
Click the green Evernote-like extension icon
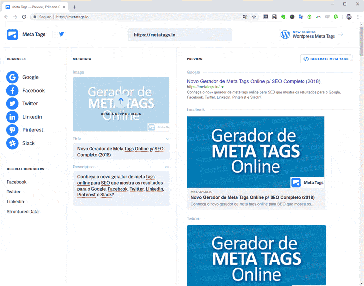click(283, 17)
